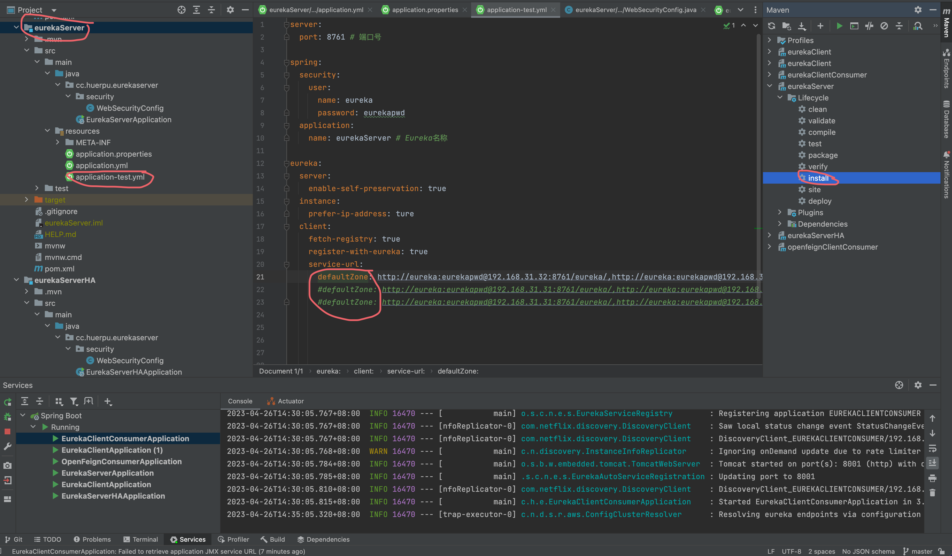Viewport: 952px width, 556px height.
Task: Click Maven download sources icon
Action: tap(802, 26)
